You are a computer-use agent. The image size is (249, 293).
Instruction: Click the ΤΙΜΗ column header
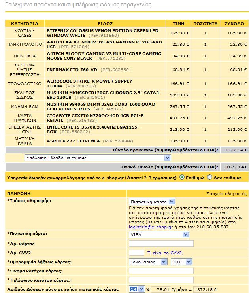[178, 24]
